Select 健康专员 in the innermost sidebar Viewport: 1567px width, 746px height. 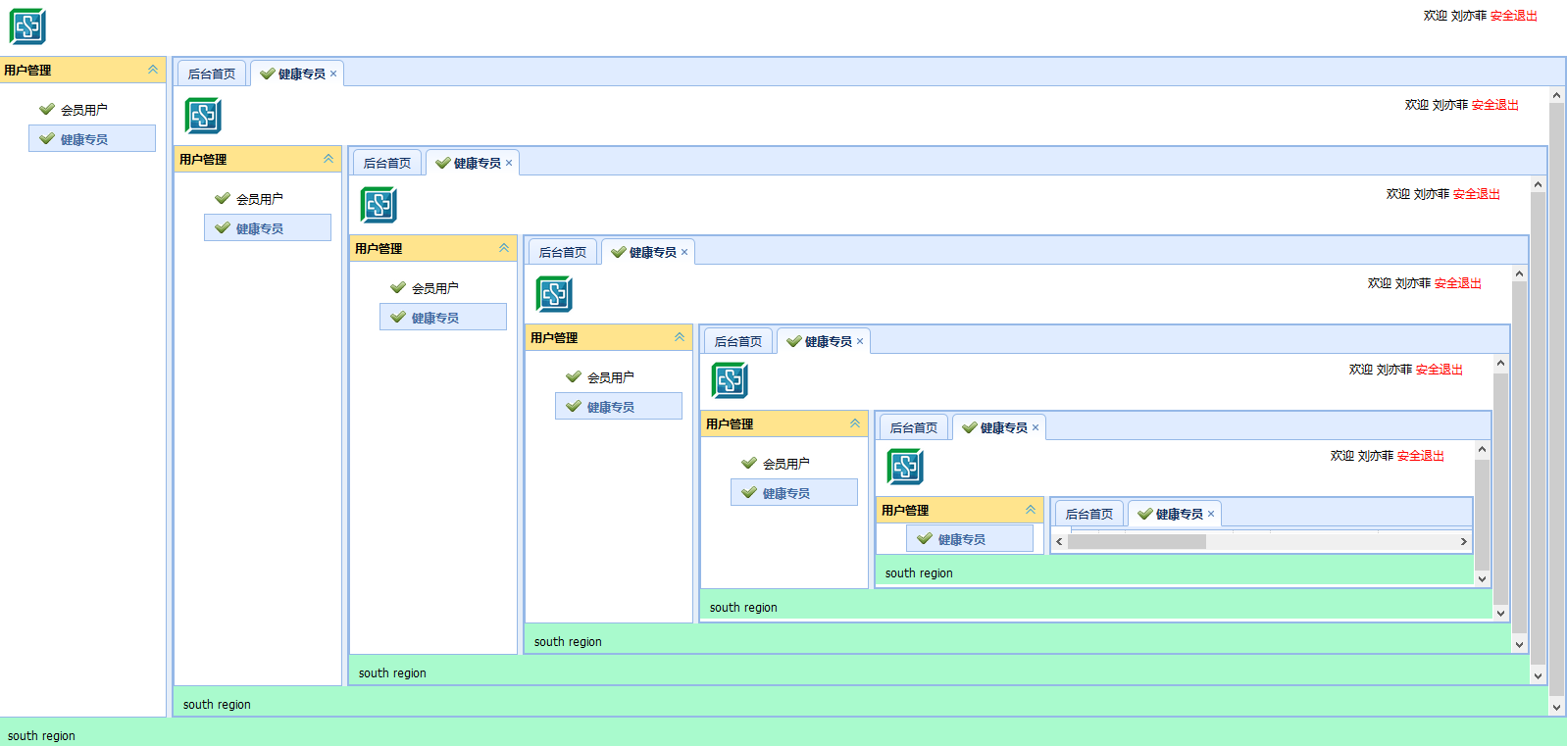(961, 539)
